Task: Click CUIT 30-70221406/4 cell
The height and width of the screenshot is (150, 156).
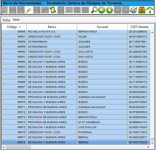Action: point(139,87)
